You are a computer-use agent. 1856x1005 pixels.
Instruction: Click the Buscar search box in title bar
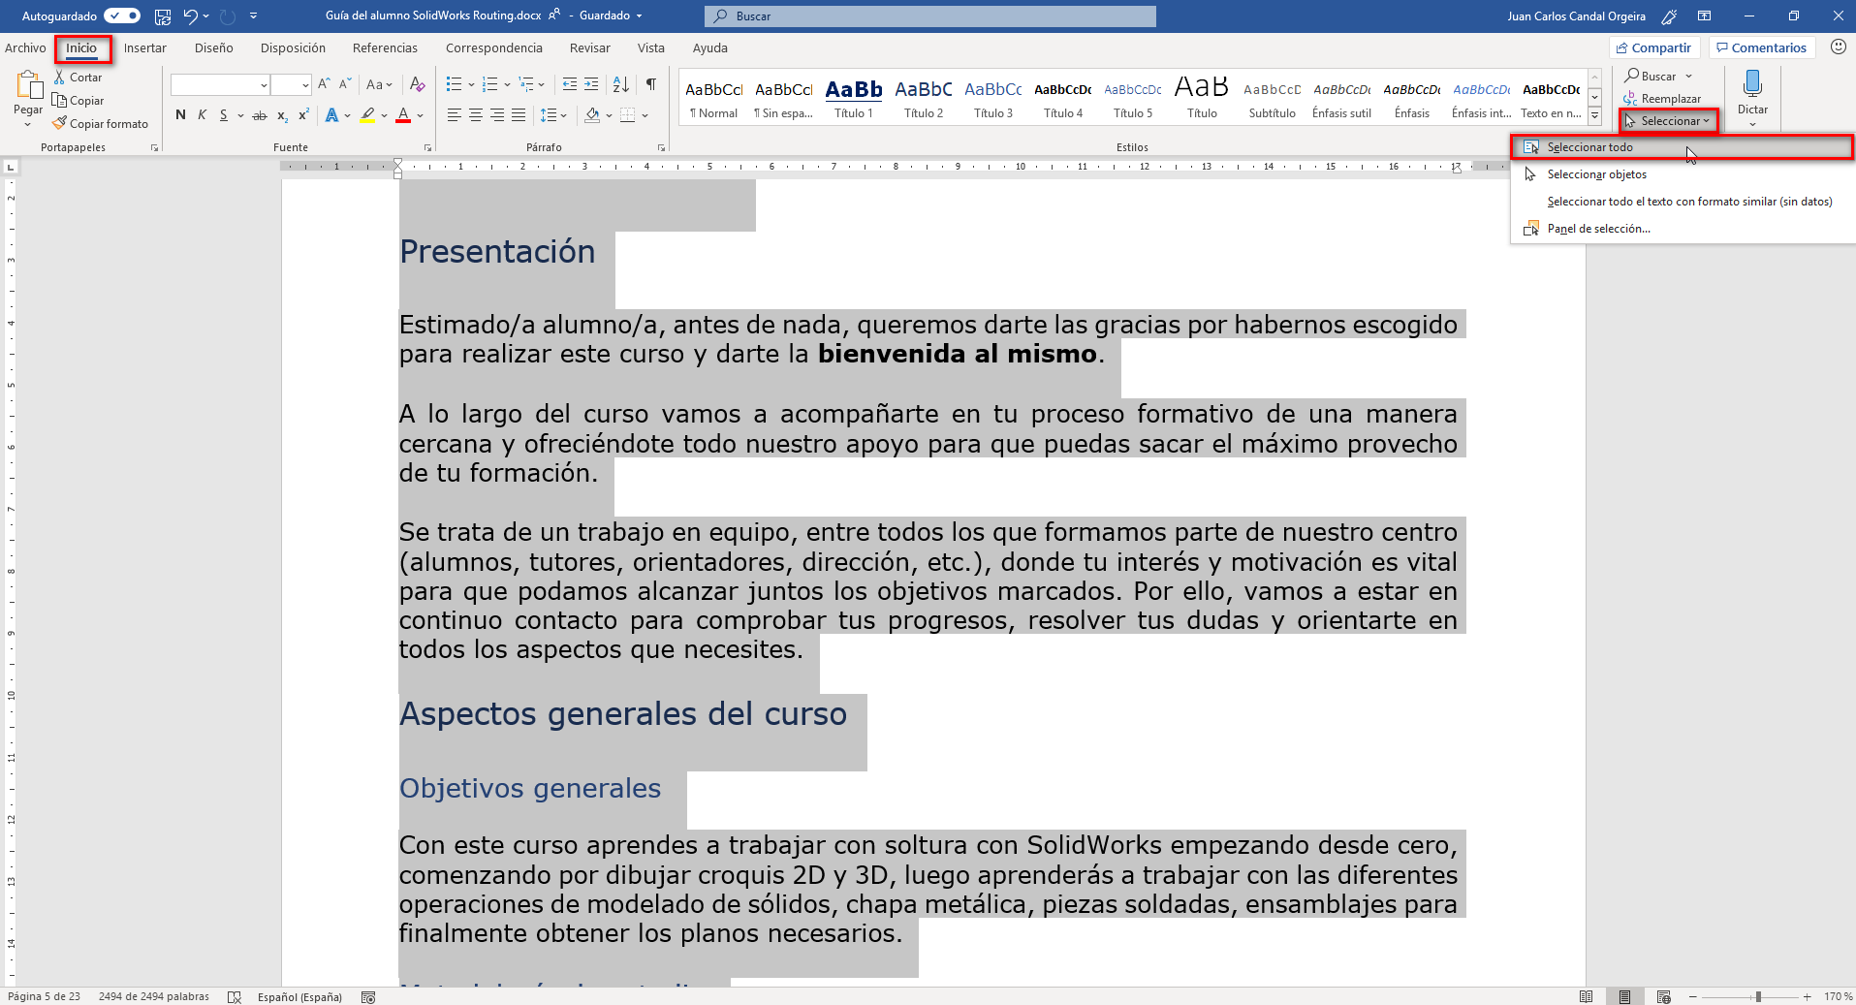[x=930, y=16]
